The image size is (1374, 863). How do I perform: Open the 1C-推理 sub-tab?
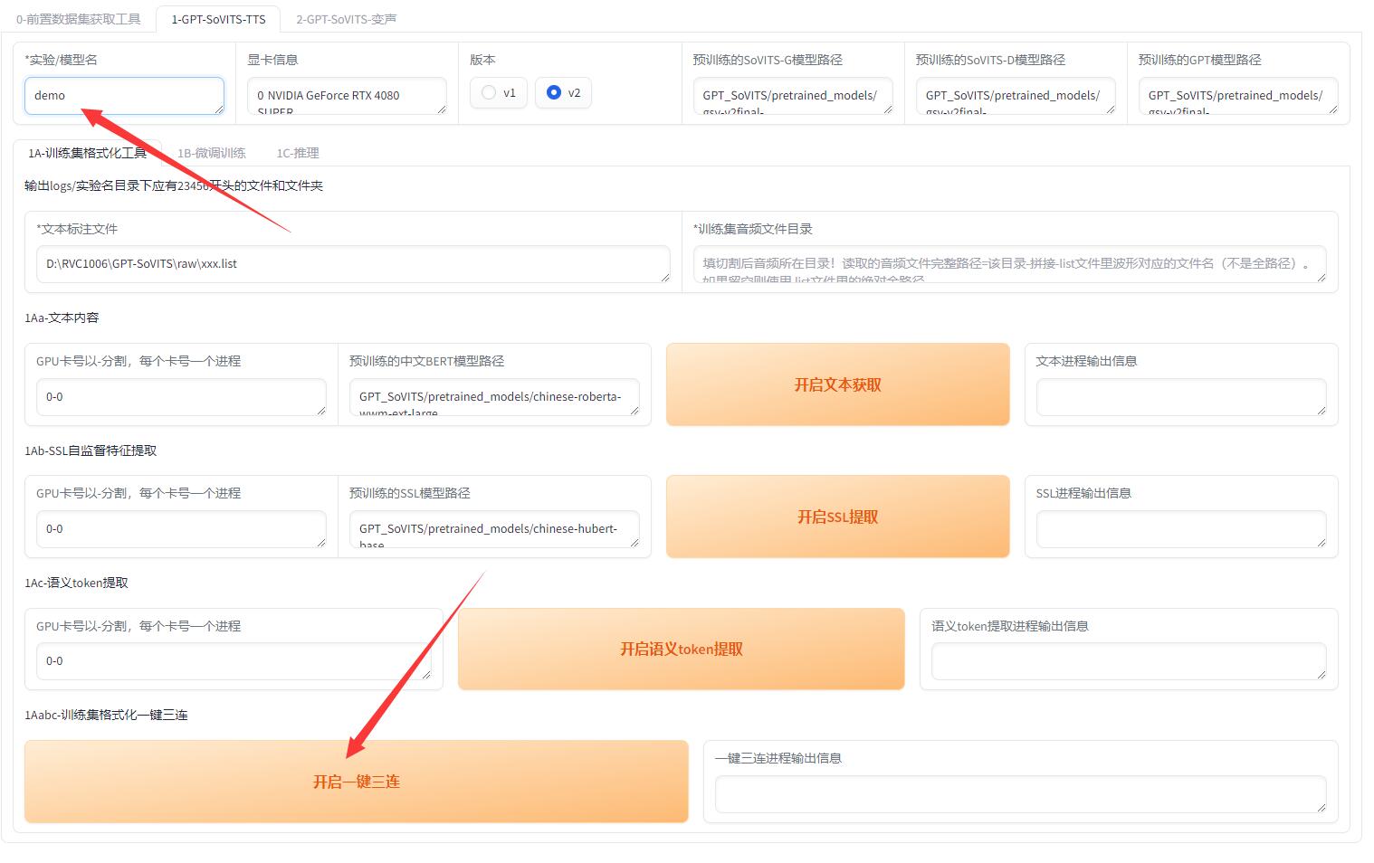(298, 153)
